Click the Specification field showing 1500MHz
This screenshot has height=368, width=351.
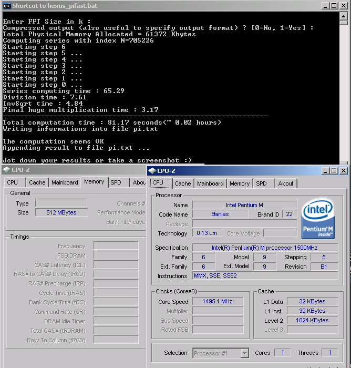pyautogui.click(x=265, y=248)
